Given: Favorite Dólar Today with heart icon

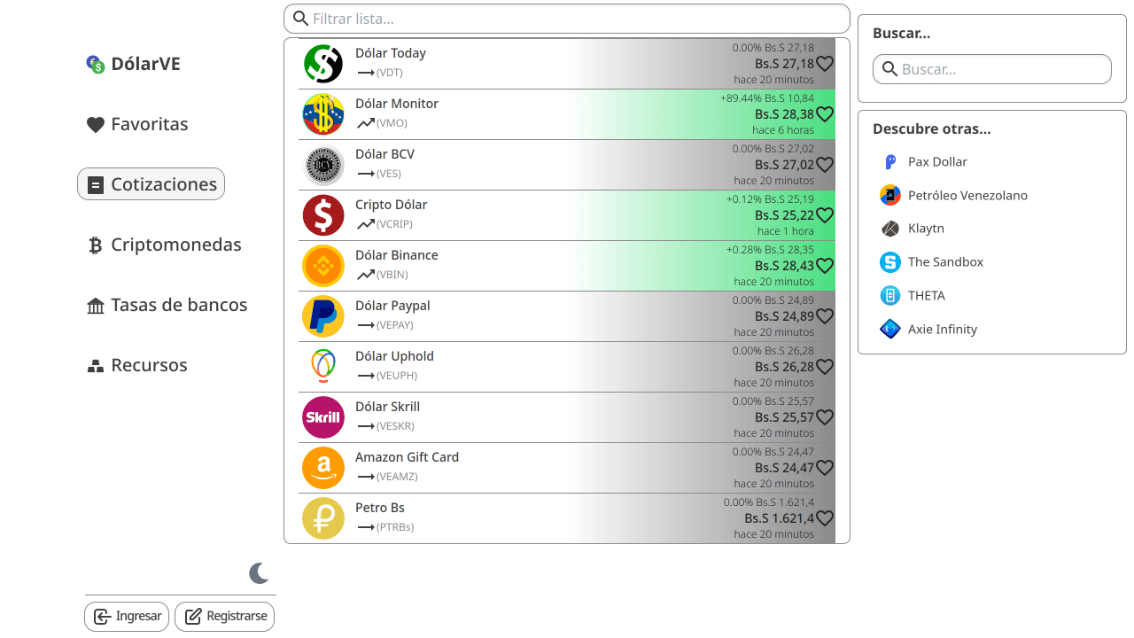Looking at the screenshot, I should click(x=825, y=64).
